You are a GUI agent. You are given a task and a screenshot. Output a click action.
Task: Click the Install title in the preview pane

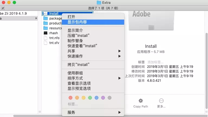pos(151,46)
